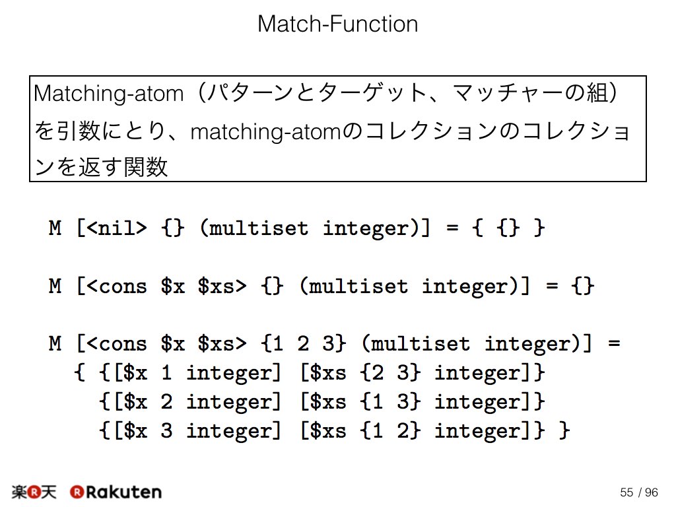Image resolution: width=676 pixels, height=507 pixels.
Task: Click the Matching-atom definition box
Action: coord(337,129)
